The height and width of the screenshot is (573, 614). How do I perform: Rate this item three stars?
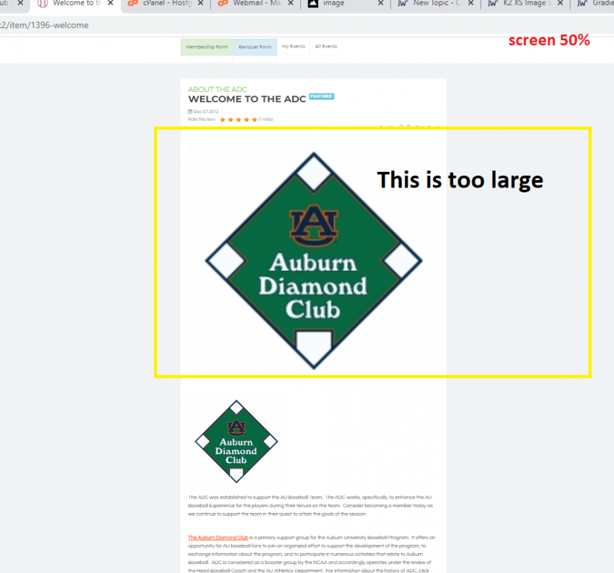(239, 120)
